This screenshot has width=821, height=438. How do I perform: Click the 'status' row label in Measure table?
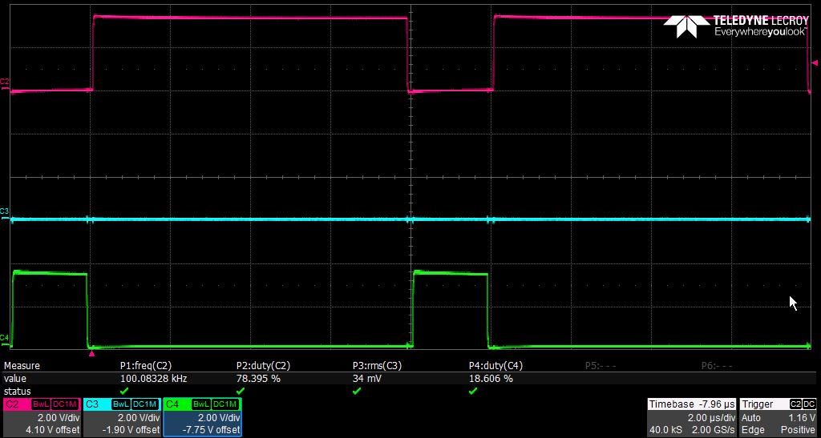click(17, 391)
